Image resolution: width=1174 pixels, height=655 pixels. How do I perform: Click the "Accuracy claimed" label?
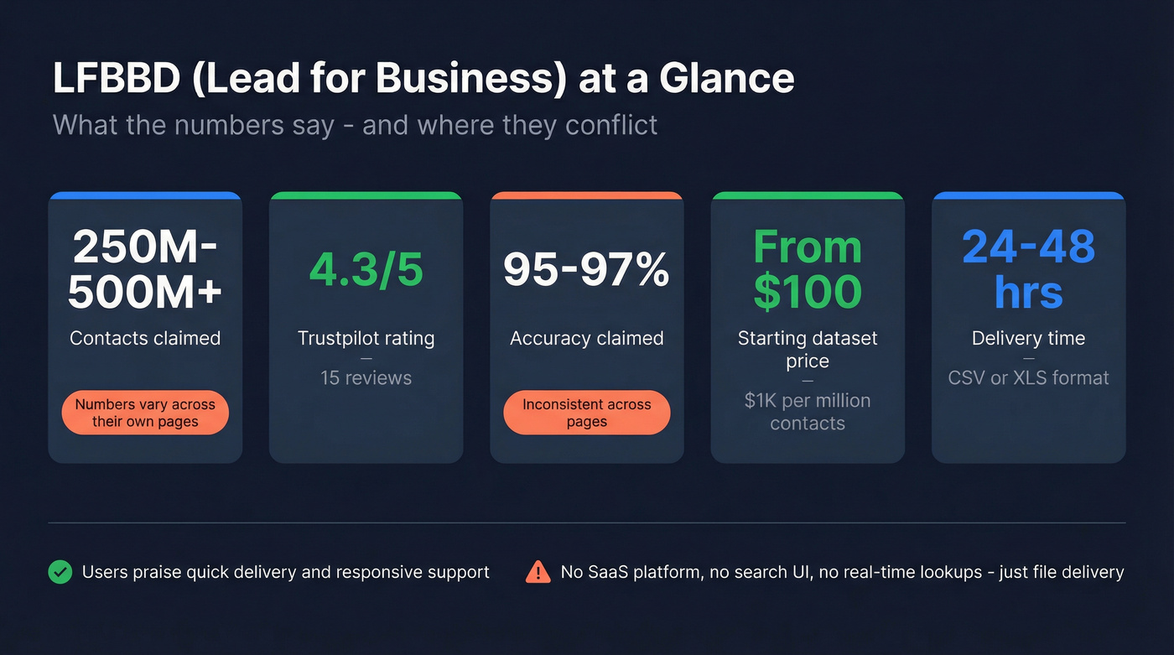586,338
